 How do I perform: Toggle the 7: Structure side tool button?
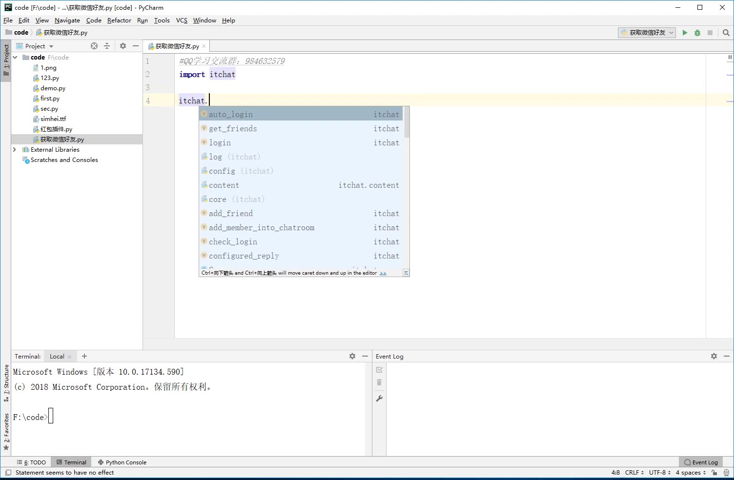click(x=6, y=383)
